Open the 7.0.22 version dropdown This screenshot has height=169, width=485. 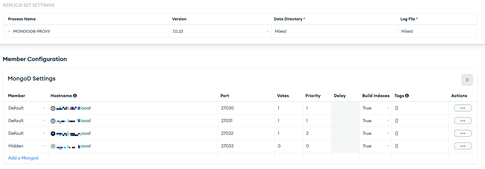(220, 31)
